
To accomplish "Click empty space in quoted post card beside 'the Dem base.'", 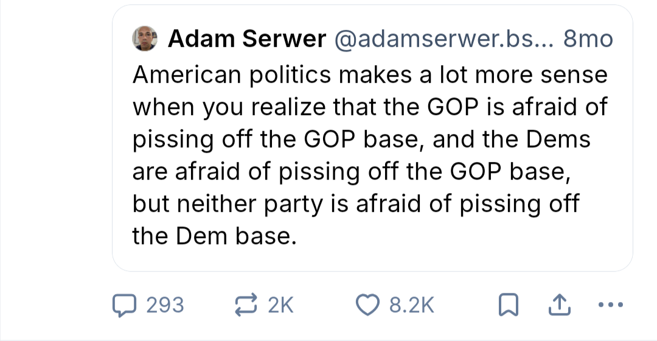I will pyautogui.click(x=462, y=237).
